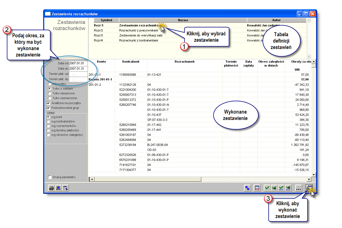The height and width of the screenshot is (228, 342).
Task: Click the Termin płatności column header
Action: (231, 65)
